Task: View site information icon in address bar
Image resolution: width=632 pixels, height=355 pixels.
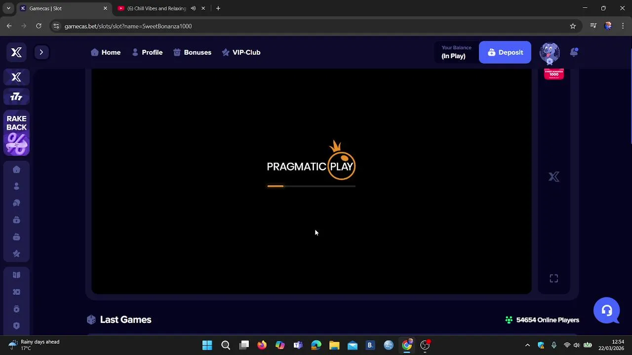Action: coord(56,26)
